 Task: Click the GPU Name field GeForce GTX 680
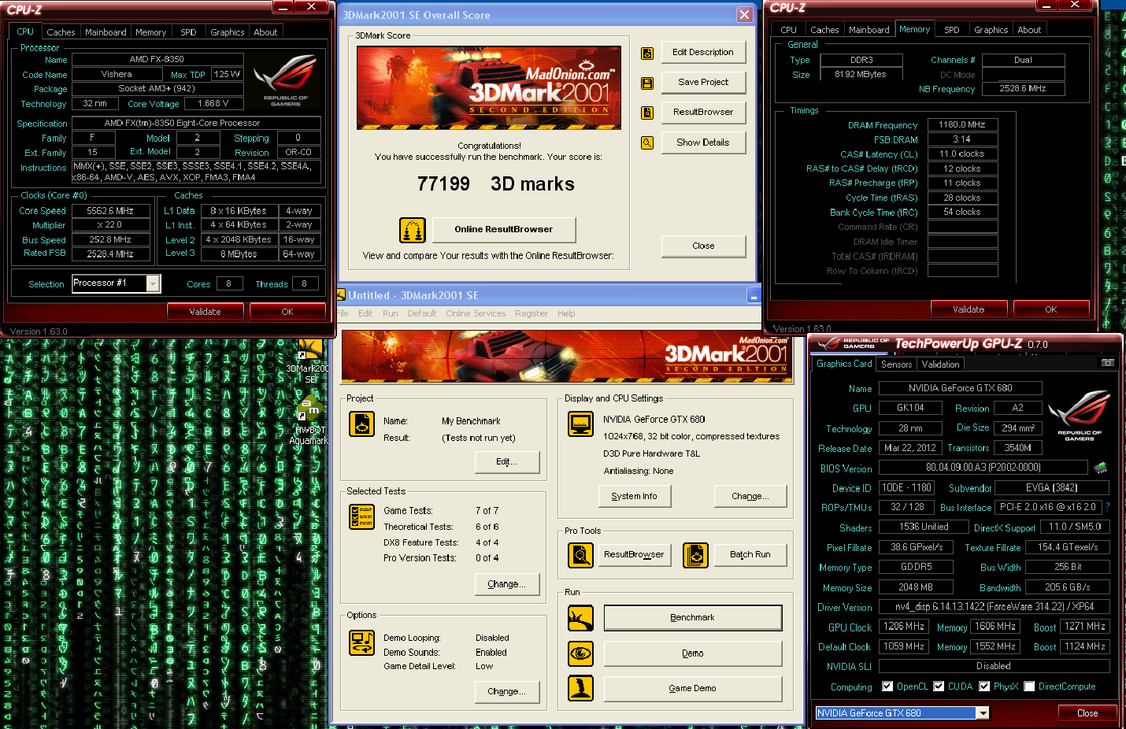click(x=961, y=388)
